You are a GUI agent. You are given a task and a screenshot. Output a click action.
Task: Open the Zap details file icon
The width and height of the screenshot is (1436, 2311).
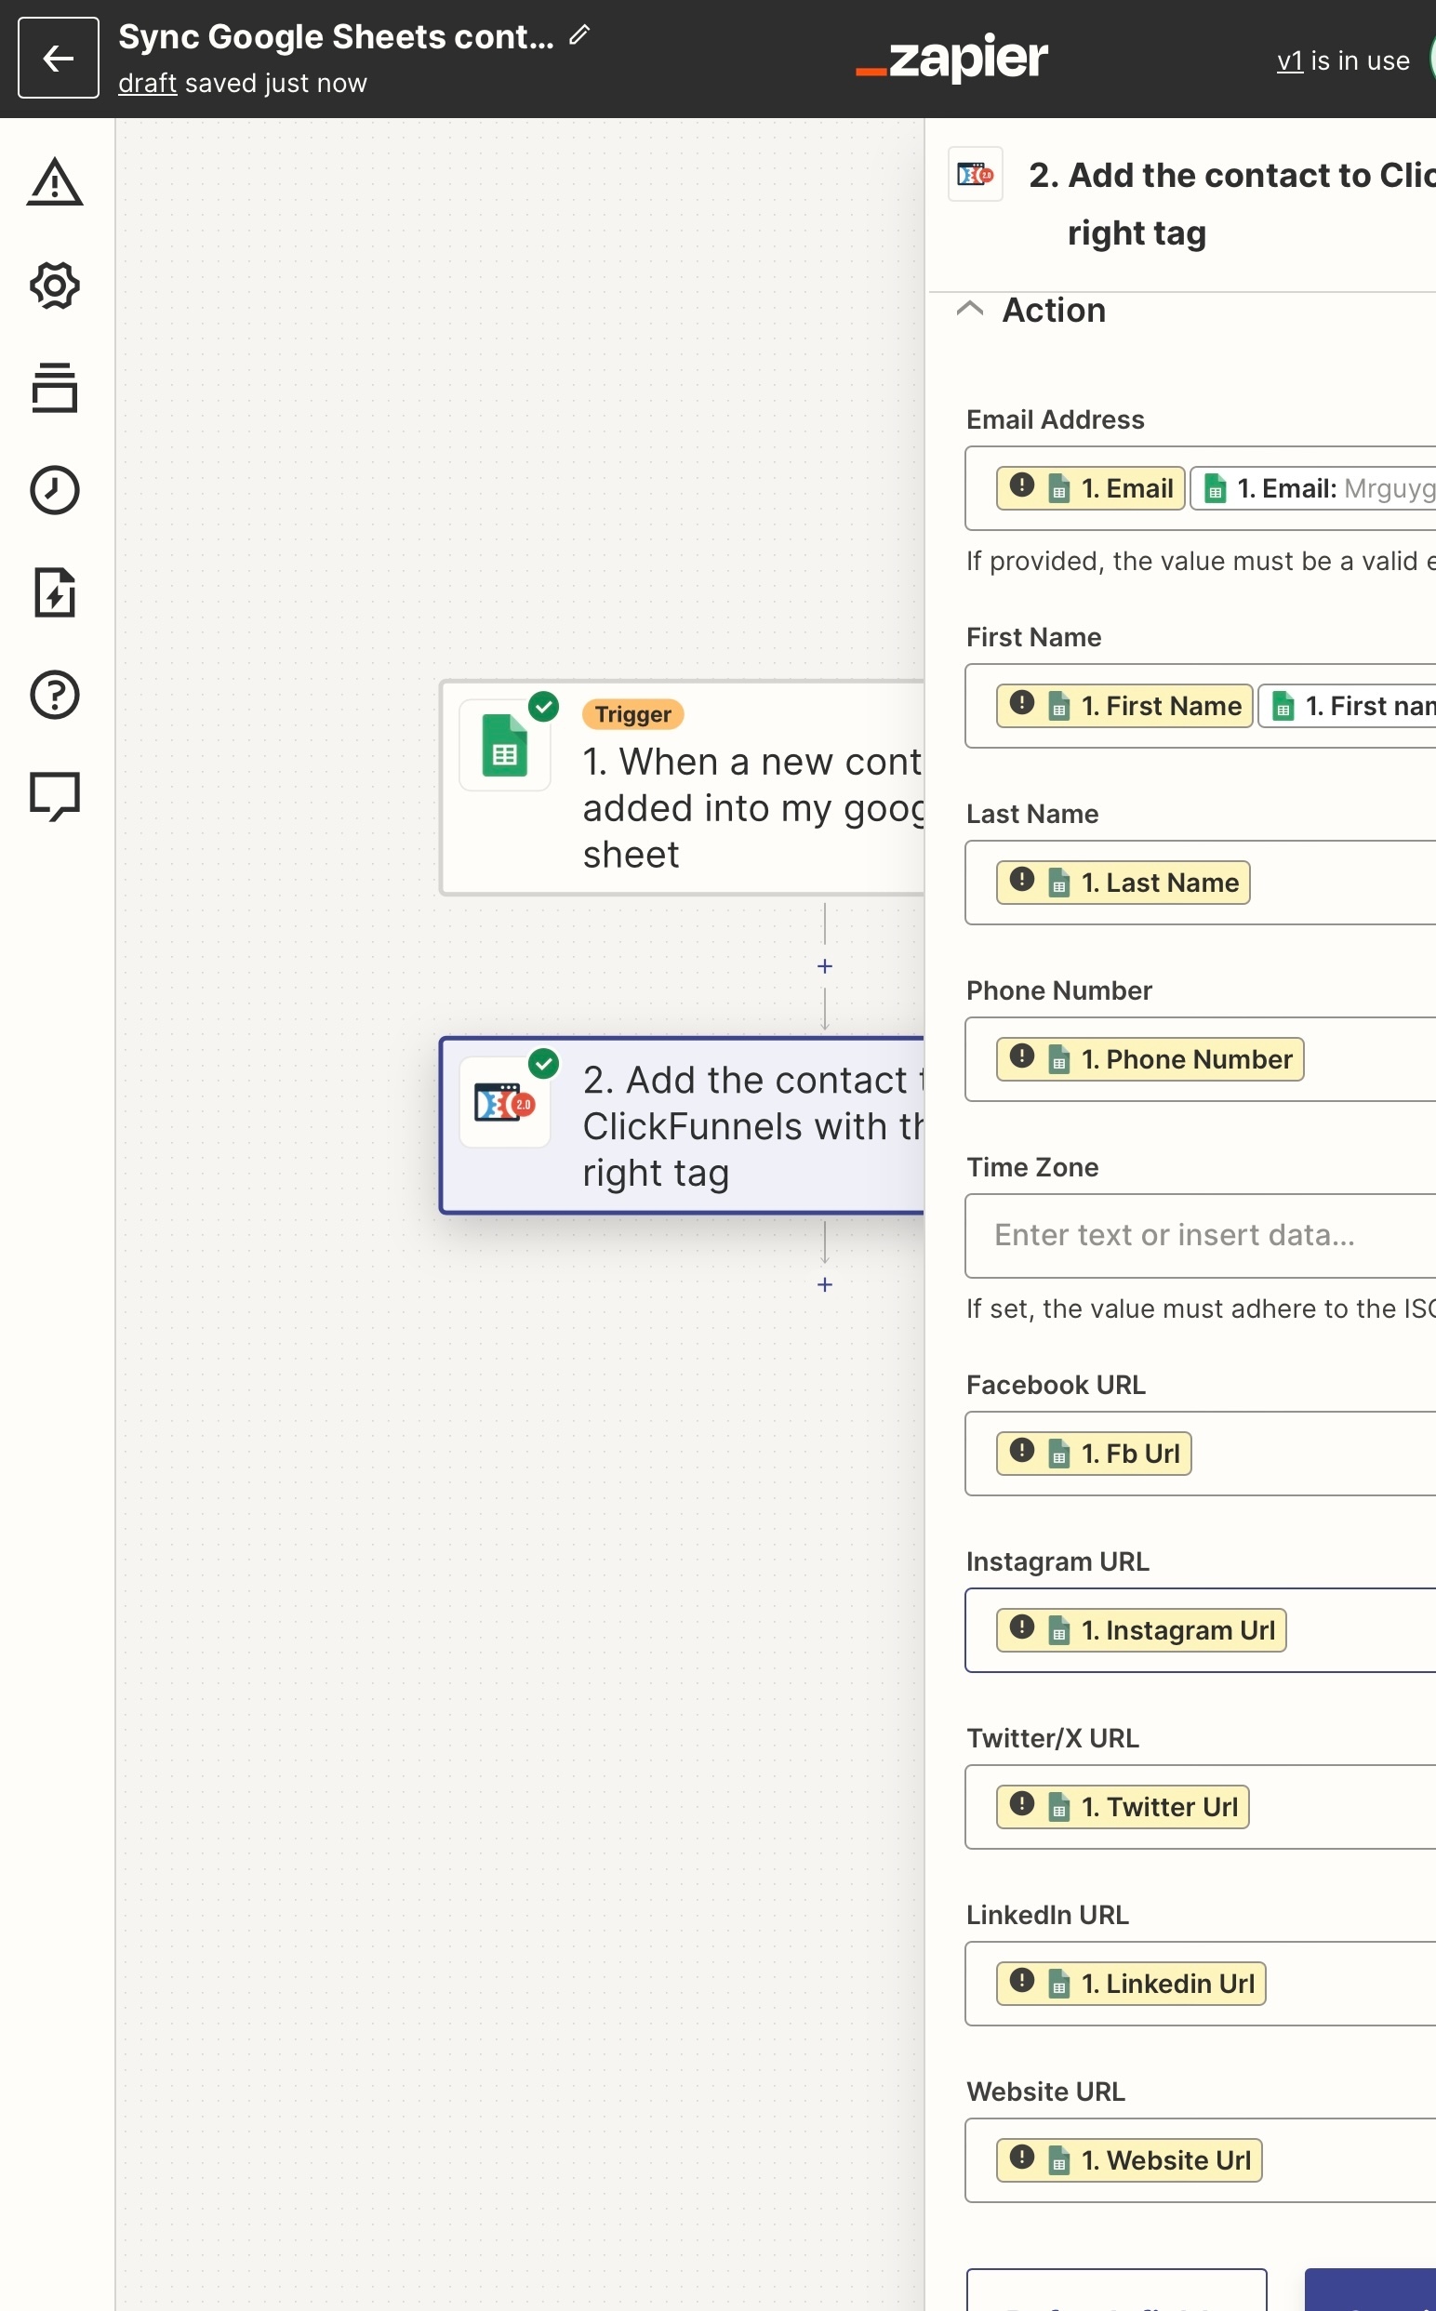pos(55,592)
